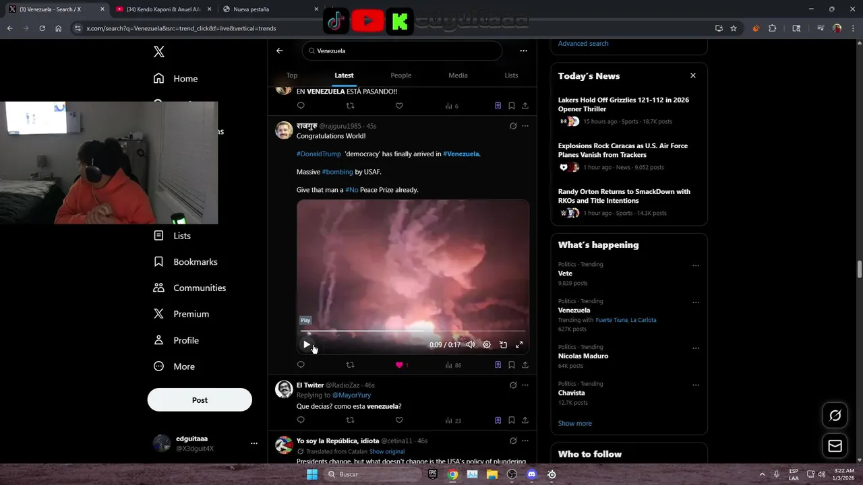Show hidden system tray icons

pyautogui.click(x=763, y=474)
